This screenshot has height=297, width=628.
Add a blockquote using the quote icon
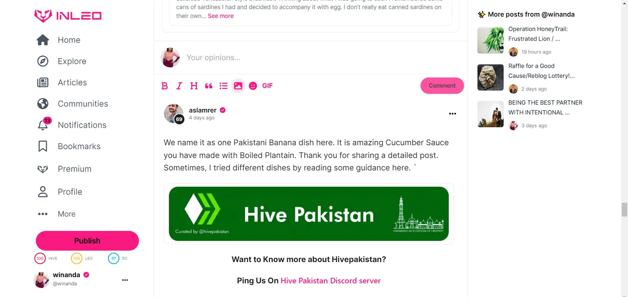click(x=209, y=86)
